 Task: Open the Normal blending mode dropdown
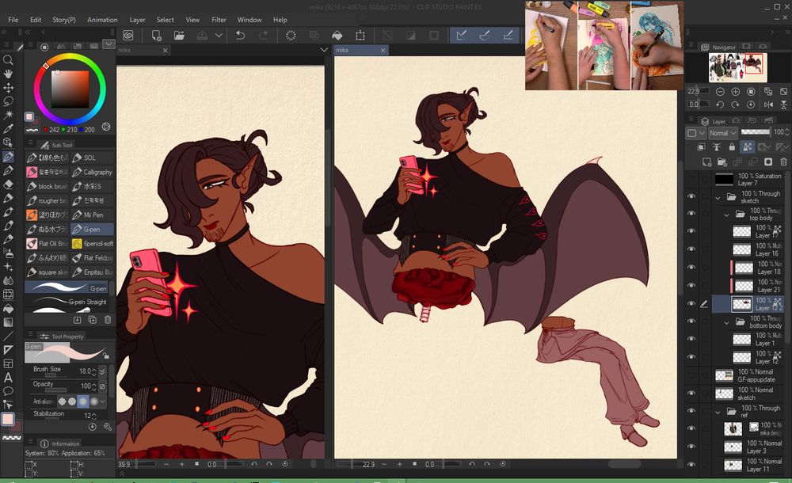(722, 133)
